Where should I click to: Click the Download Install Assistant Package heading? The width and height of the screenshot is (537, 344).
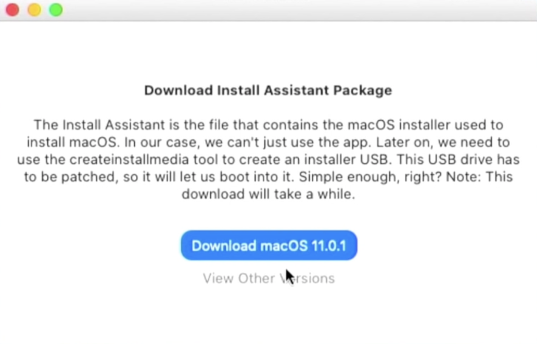(268, 91)
